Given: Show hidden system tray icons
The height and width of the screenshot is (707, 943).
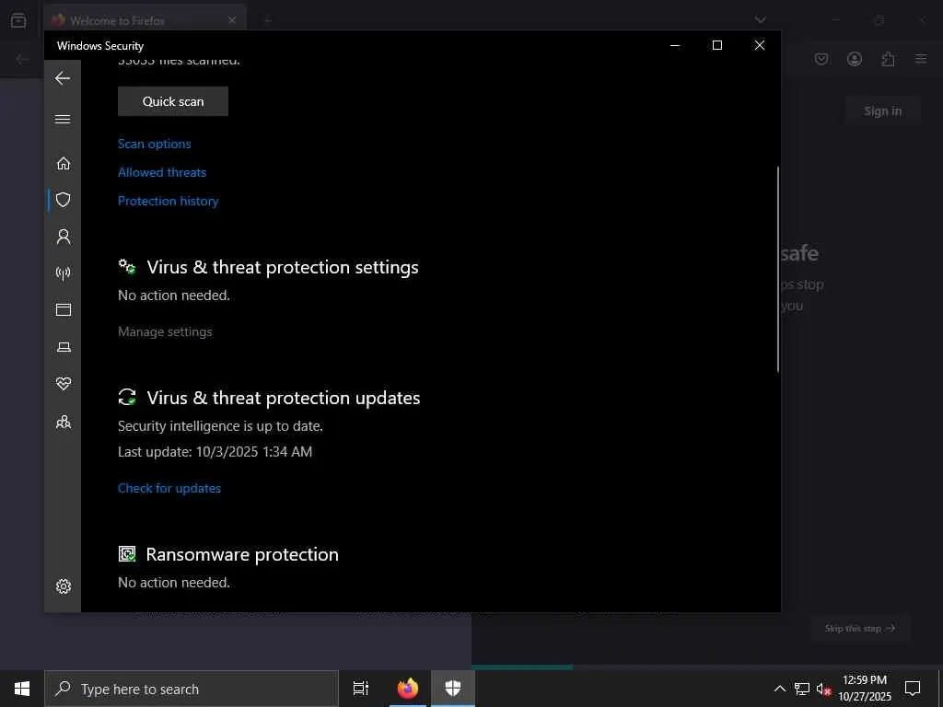Looking at the screenshot, I should pyautogui.click(x=779, y=689).
